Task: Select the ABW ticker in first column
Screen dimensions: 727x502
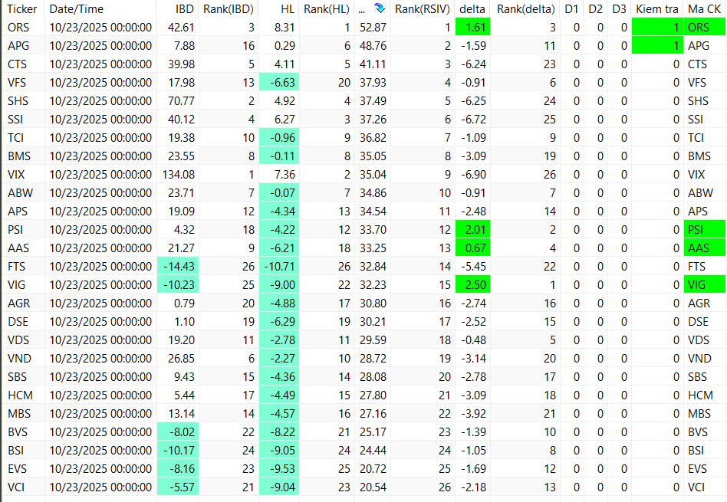Action: pyautogui.click(x=20, y=193)
